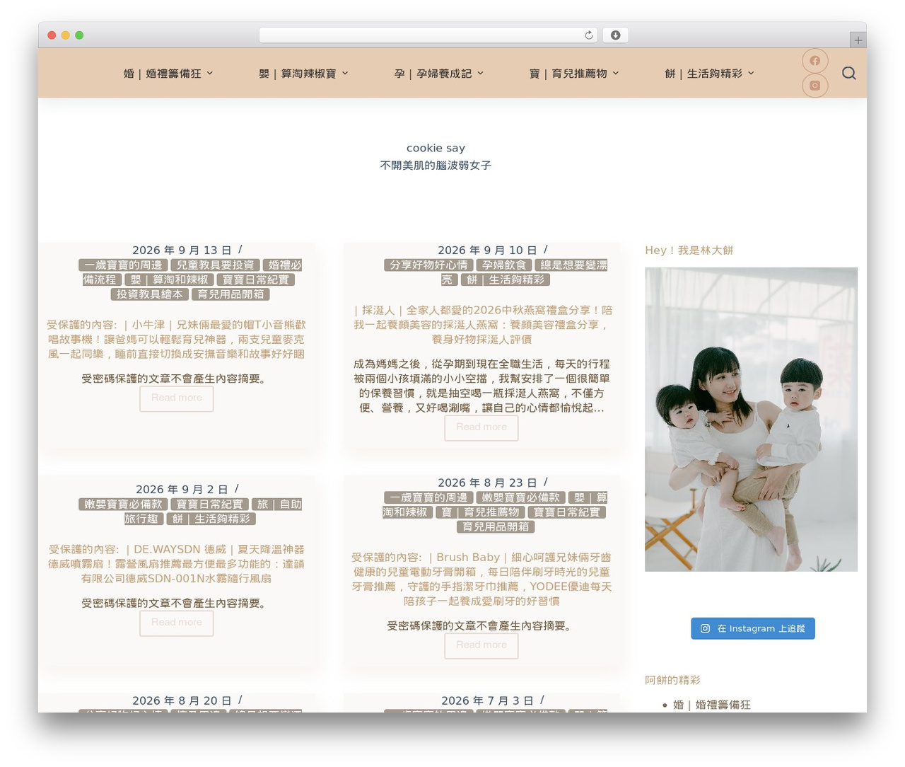Open the 採涎人 燕窩禮盒 post title
The width and height of the screenshot is (905, 767).
(x=481, y=325)
